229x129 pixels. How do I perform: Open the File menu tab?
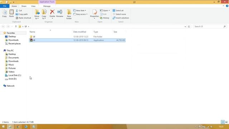[x=5, y=6]
